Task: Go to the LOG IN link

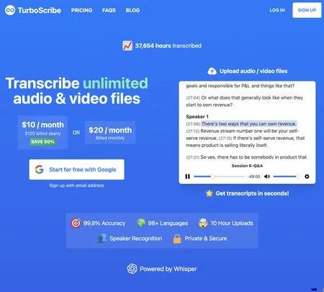Action: [277, 10]
